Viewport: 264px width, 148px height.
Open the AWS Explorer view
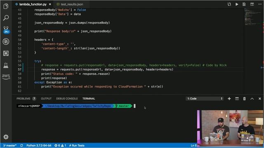6,76
